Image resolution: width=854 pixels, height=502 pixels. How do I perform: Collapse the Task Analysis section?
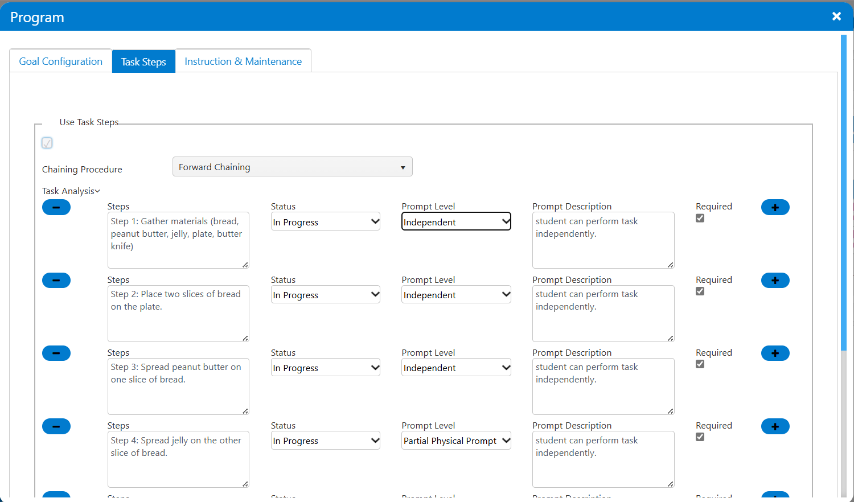[71, 191]
